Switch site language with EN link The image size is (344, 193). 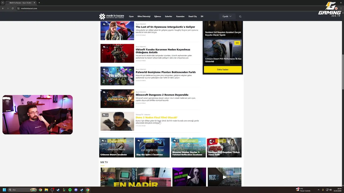pyautogui.click(x=202, y=16)
